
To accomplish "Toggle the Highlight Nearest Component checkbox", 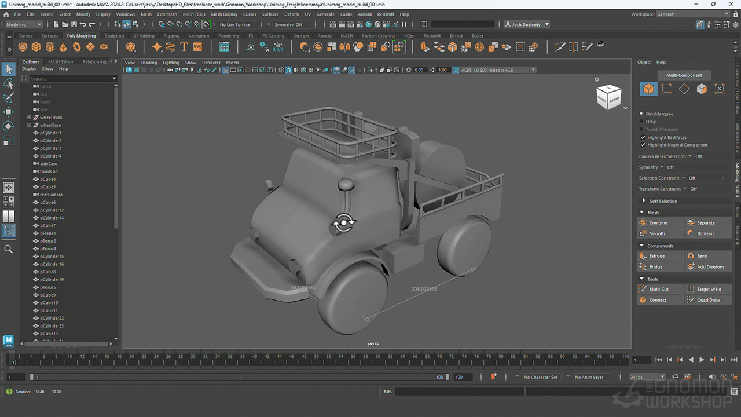I will coord(643,145).
